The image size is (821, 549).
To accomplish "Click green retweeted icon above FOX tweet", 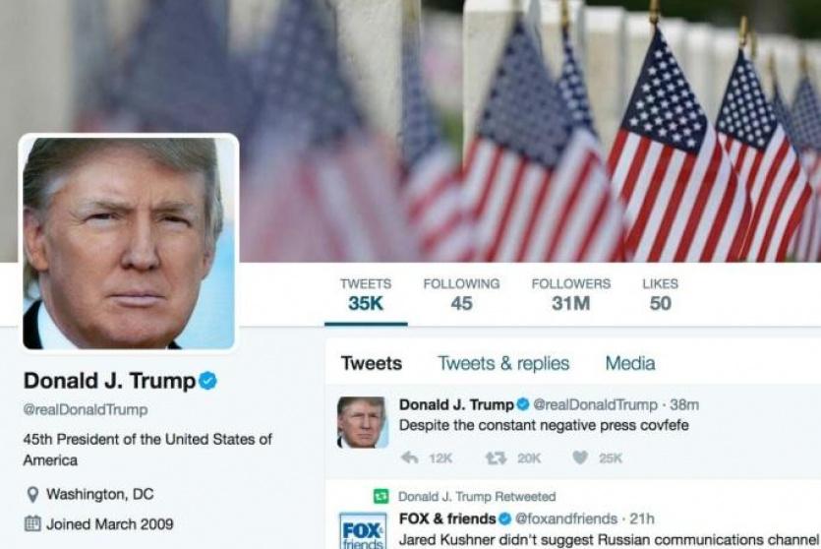I will [x=381, y=496].
